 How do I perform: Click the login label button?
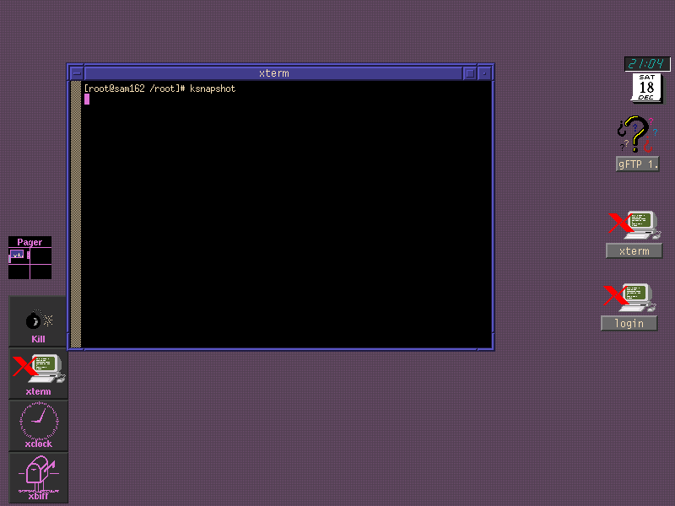[x=629, y=323]
